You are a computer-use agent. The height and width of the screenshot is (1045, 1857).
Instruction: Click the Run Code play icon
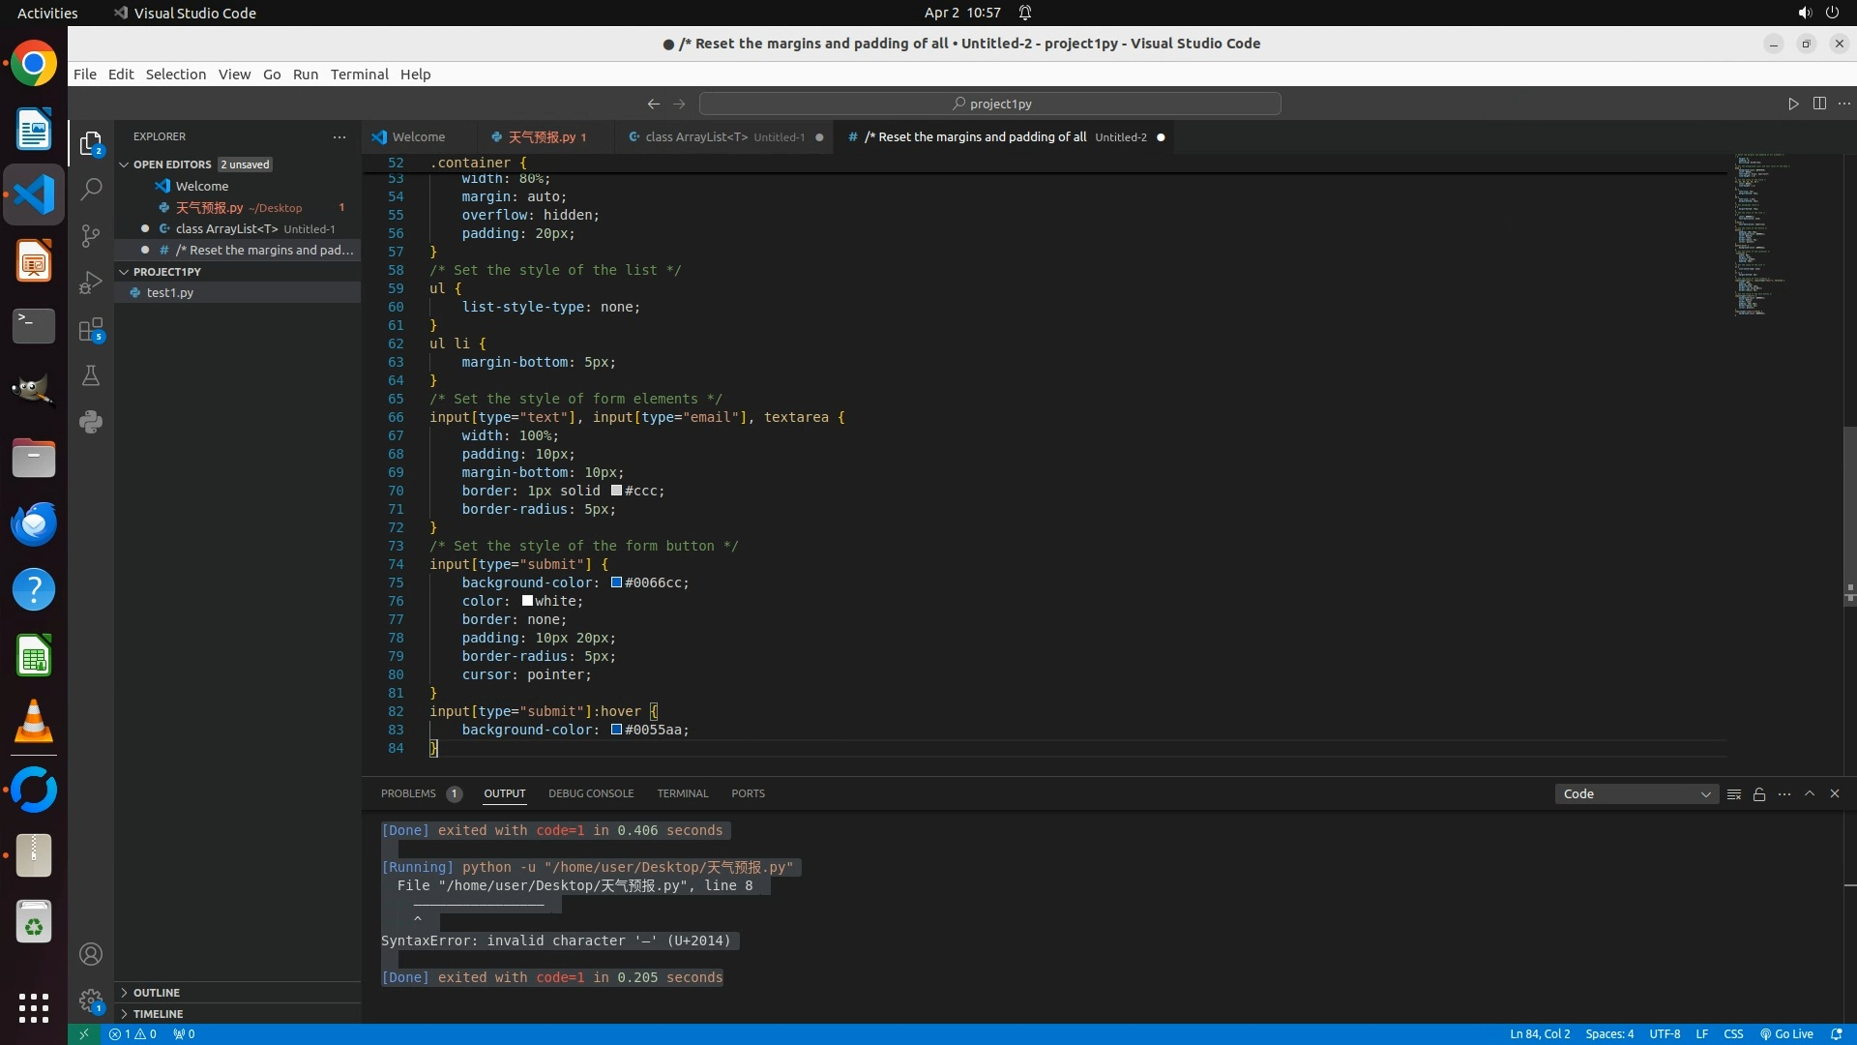(x=1793, y=104)
